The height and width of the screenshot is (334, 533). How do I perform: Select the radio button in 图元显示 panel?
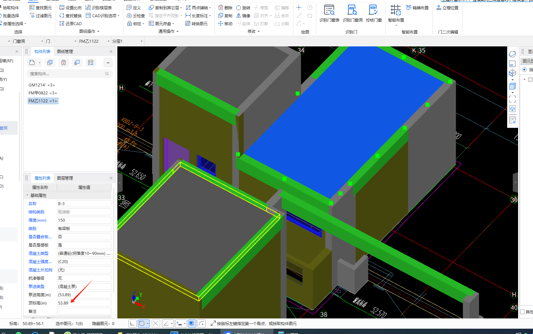coord(524,70)
